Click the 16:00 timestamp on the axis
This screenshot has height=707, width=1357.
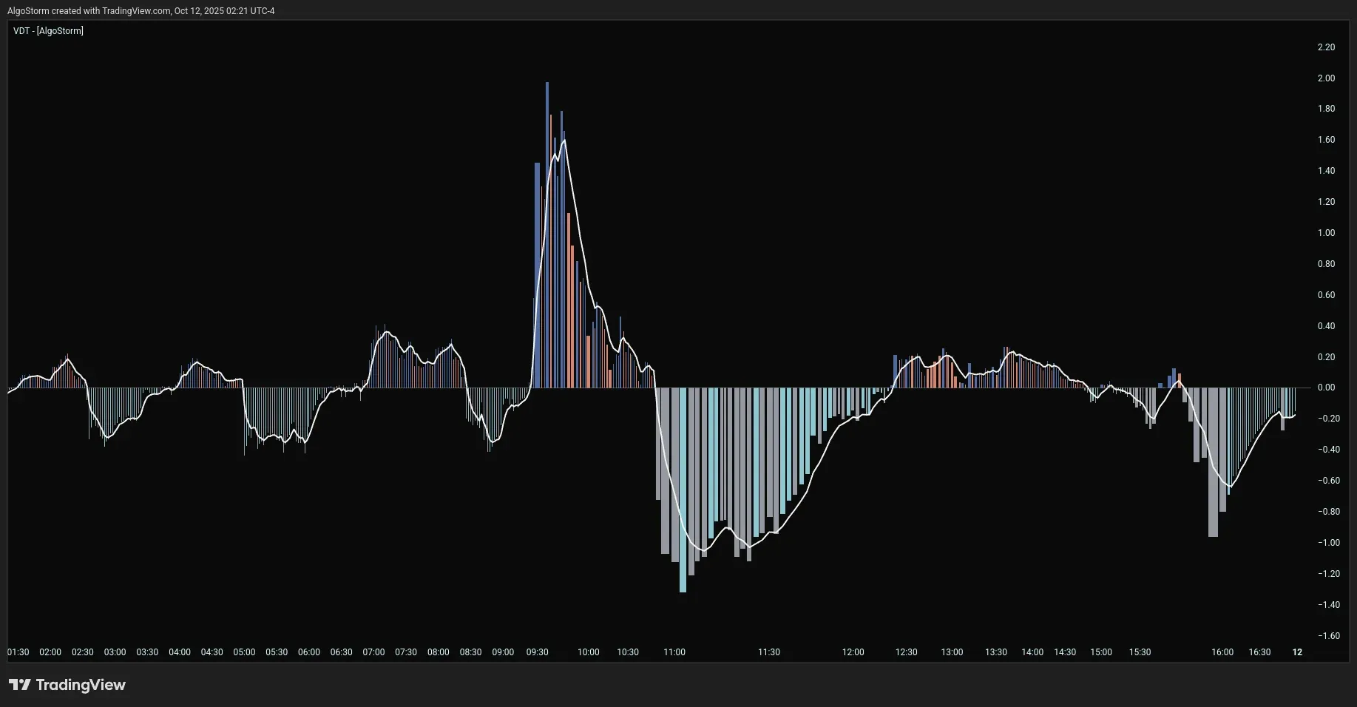(x=1222, y=652)
